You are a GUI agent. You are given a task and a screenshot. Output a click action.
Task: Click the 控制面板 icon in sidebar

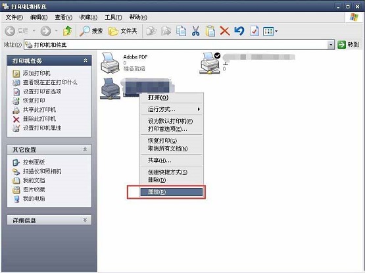pos(16,162)
